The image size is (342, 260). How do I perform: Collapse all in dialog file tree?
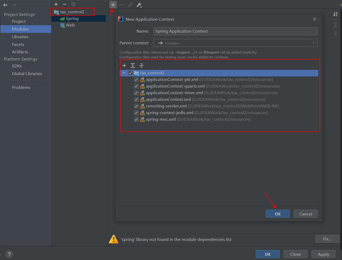click(142, 66)
